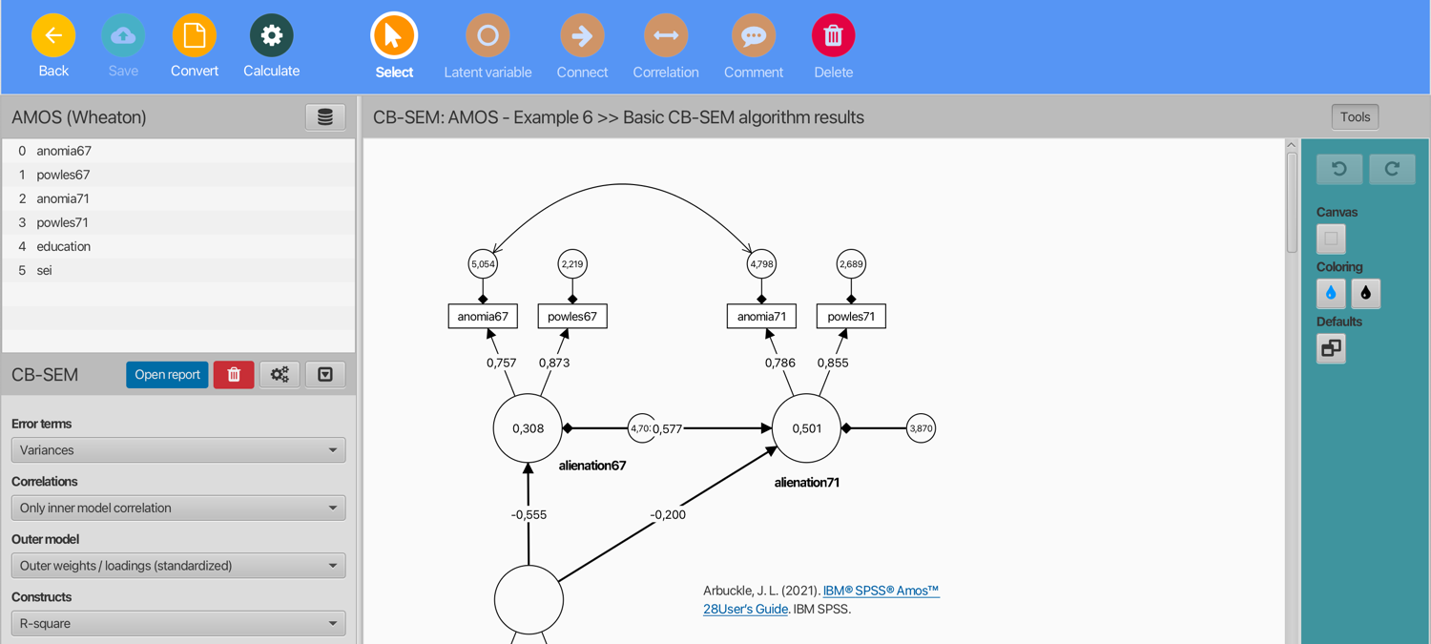Image resolution: width=1431 pixels, height=644 pixels.
Task: Select the alienation67 latent circle 0,308
Action: (x=528, y=428)
